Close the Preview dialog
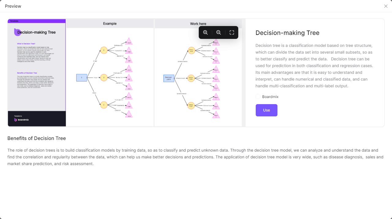The height and width of the screenshot is (219, 392). click(x=386, y=6)
